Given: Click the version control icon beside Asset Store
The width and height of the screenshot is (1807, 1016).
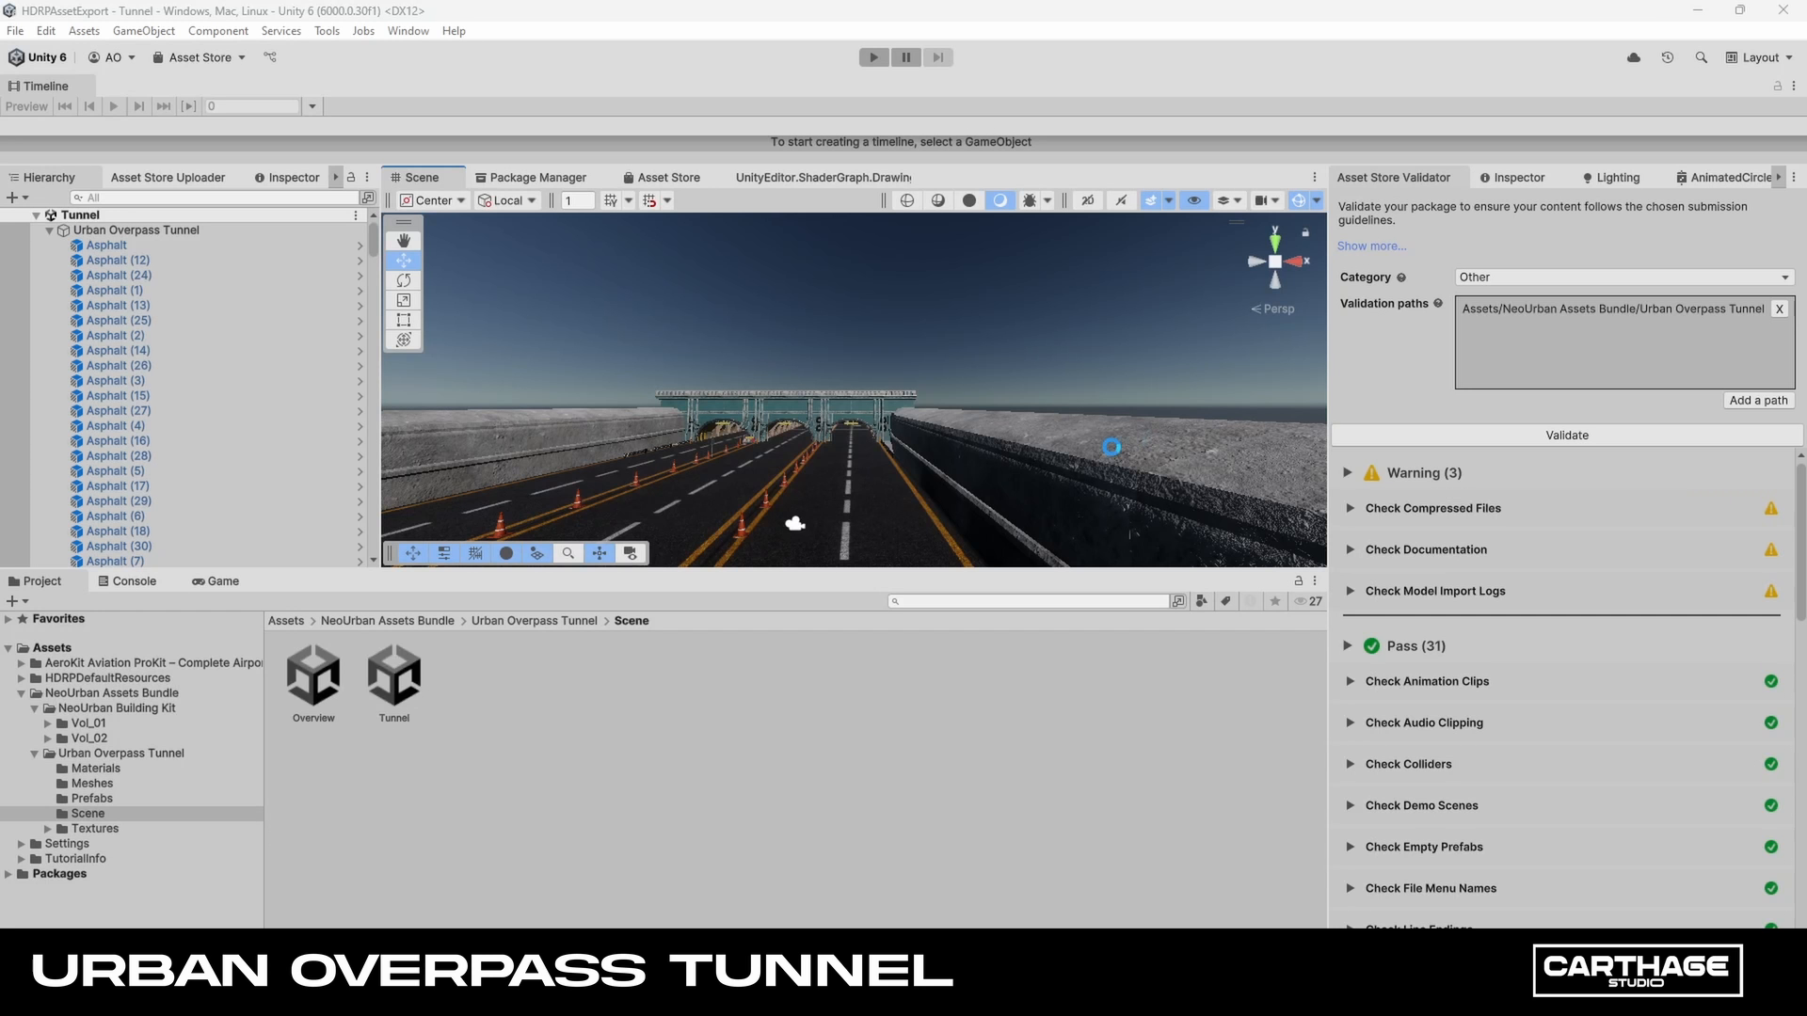Looking at the screenshot, I should click(x=270, y=57).
